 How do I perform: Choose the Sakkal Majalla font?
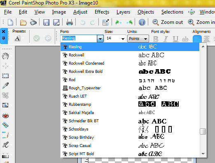(130, 113)
